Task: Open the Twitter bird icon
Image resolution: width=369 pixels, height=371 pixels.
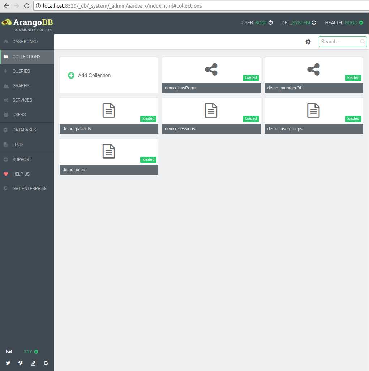Action: [x=8, y=363]
